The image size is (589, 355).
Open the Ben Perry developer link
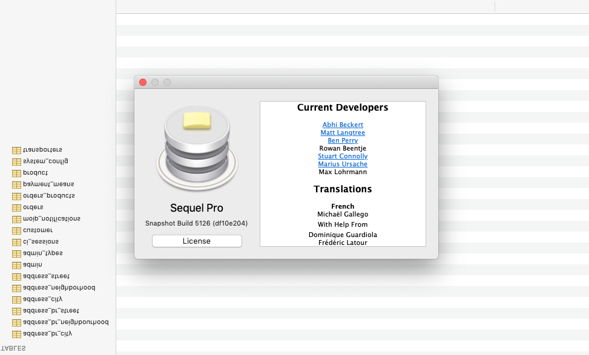343,140
